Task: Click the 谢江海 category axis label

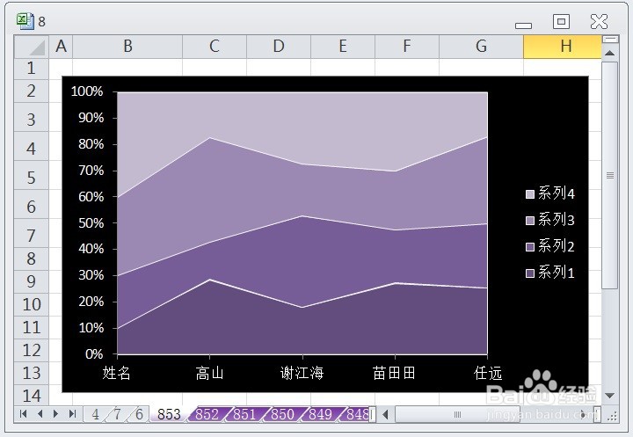Action: (x=302, y=373)
